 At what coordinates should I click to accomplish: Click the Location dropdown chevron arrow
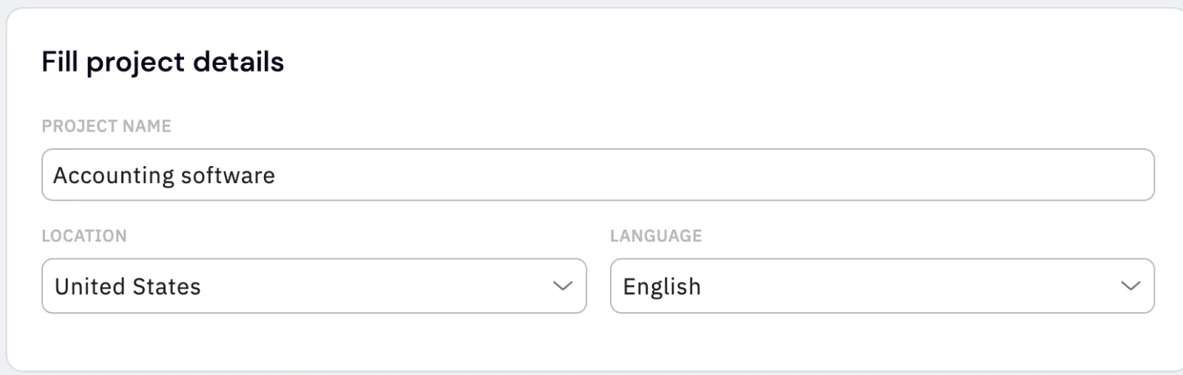tap(563, 286)
